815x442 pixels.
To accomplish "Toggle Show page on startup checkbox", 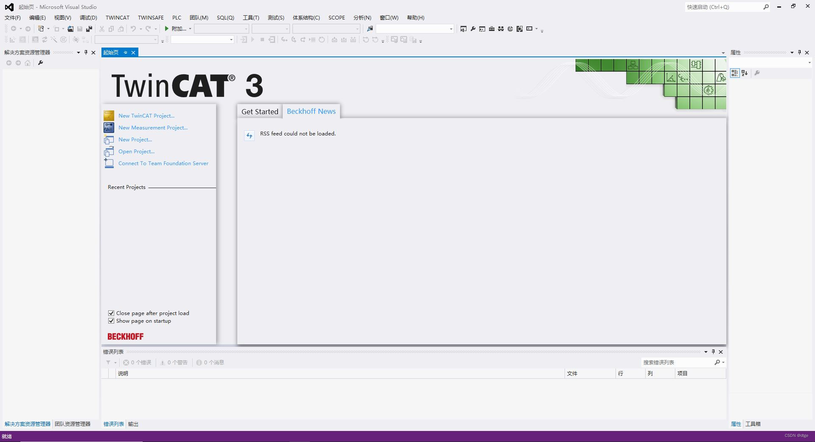I will tap(111, 321).
